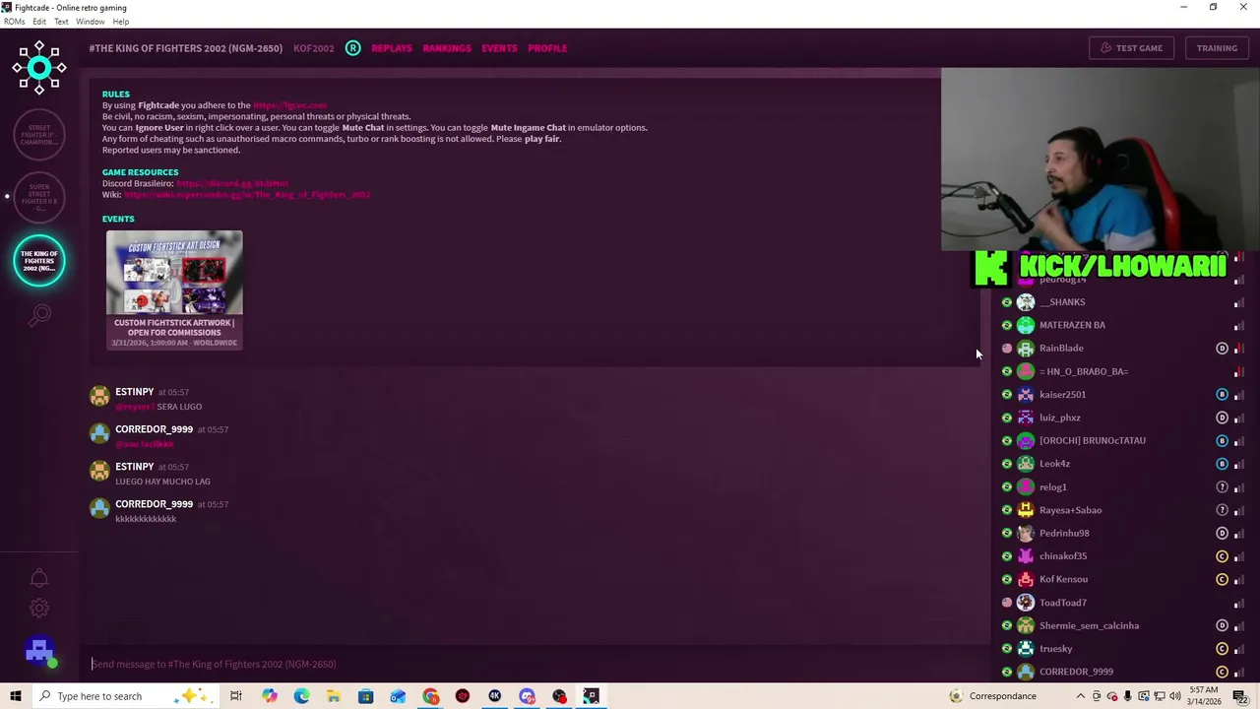Viewport: 1260px width, 709px height.
Task: Open the ROMs menu
Action: click(x=14, y=22)
